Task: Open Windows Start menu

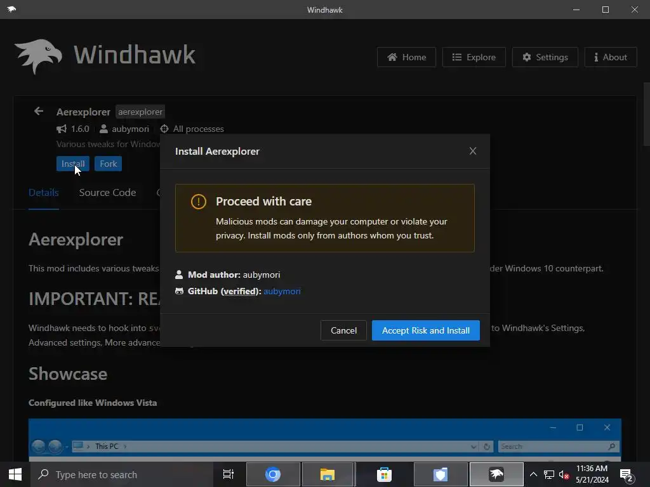Action: (15, 474)
